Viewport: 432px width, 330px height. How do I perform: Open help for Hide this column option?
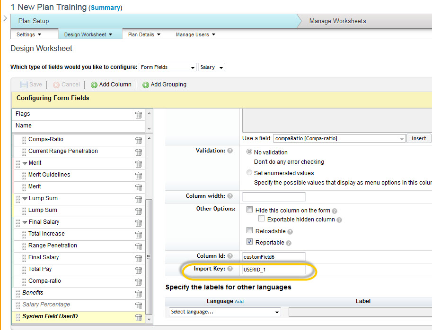point(335,211)
